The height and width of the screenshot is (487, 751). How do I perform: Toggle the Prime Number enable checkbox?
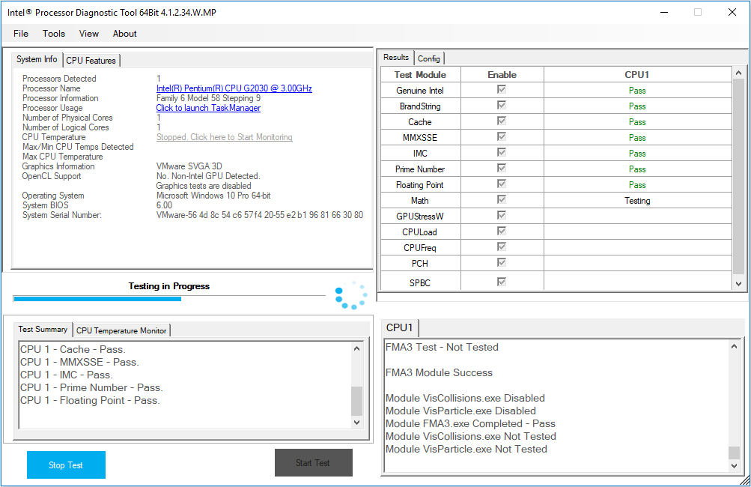pos(502,169)
